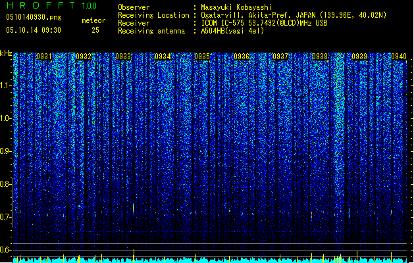Click the 0934 time marker
Screen dimensions: 414x263
click(x=163, y=57)
